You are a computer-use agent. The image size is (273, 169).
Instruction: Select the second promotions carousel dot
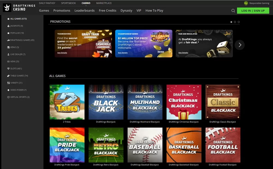(235, 22)
